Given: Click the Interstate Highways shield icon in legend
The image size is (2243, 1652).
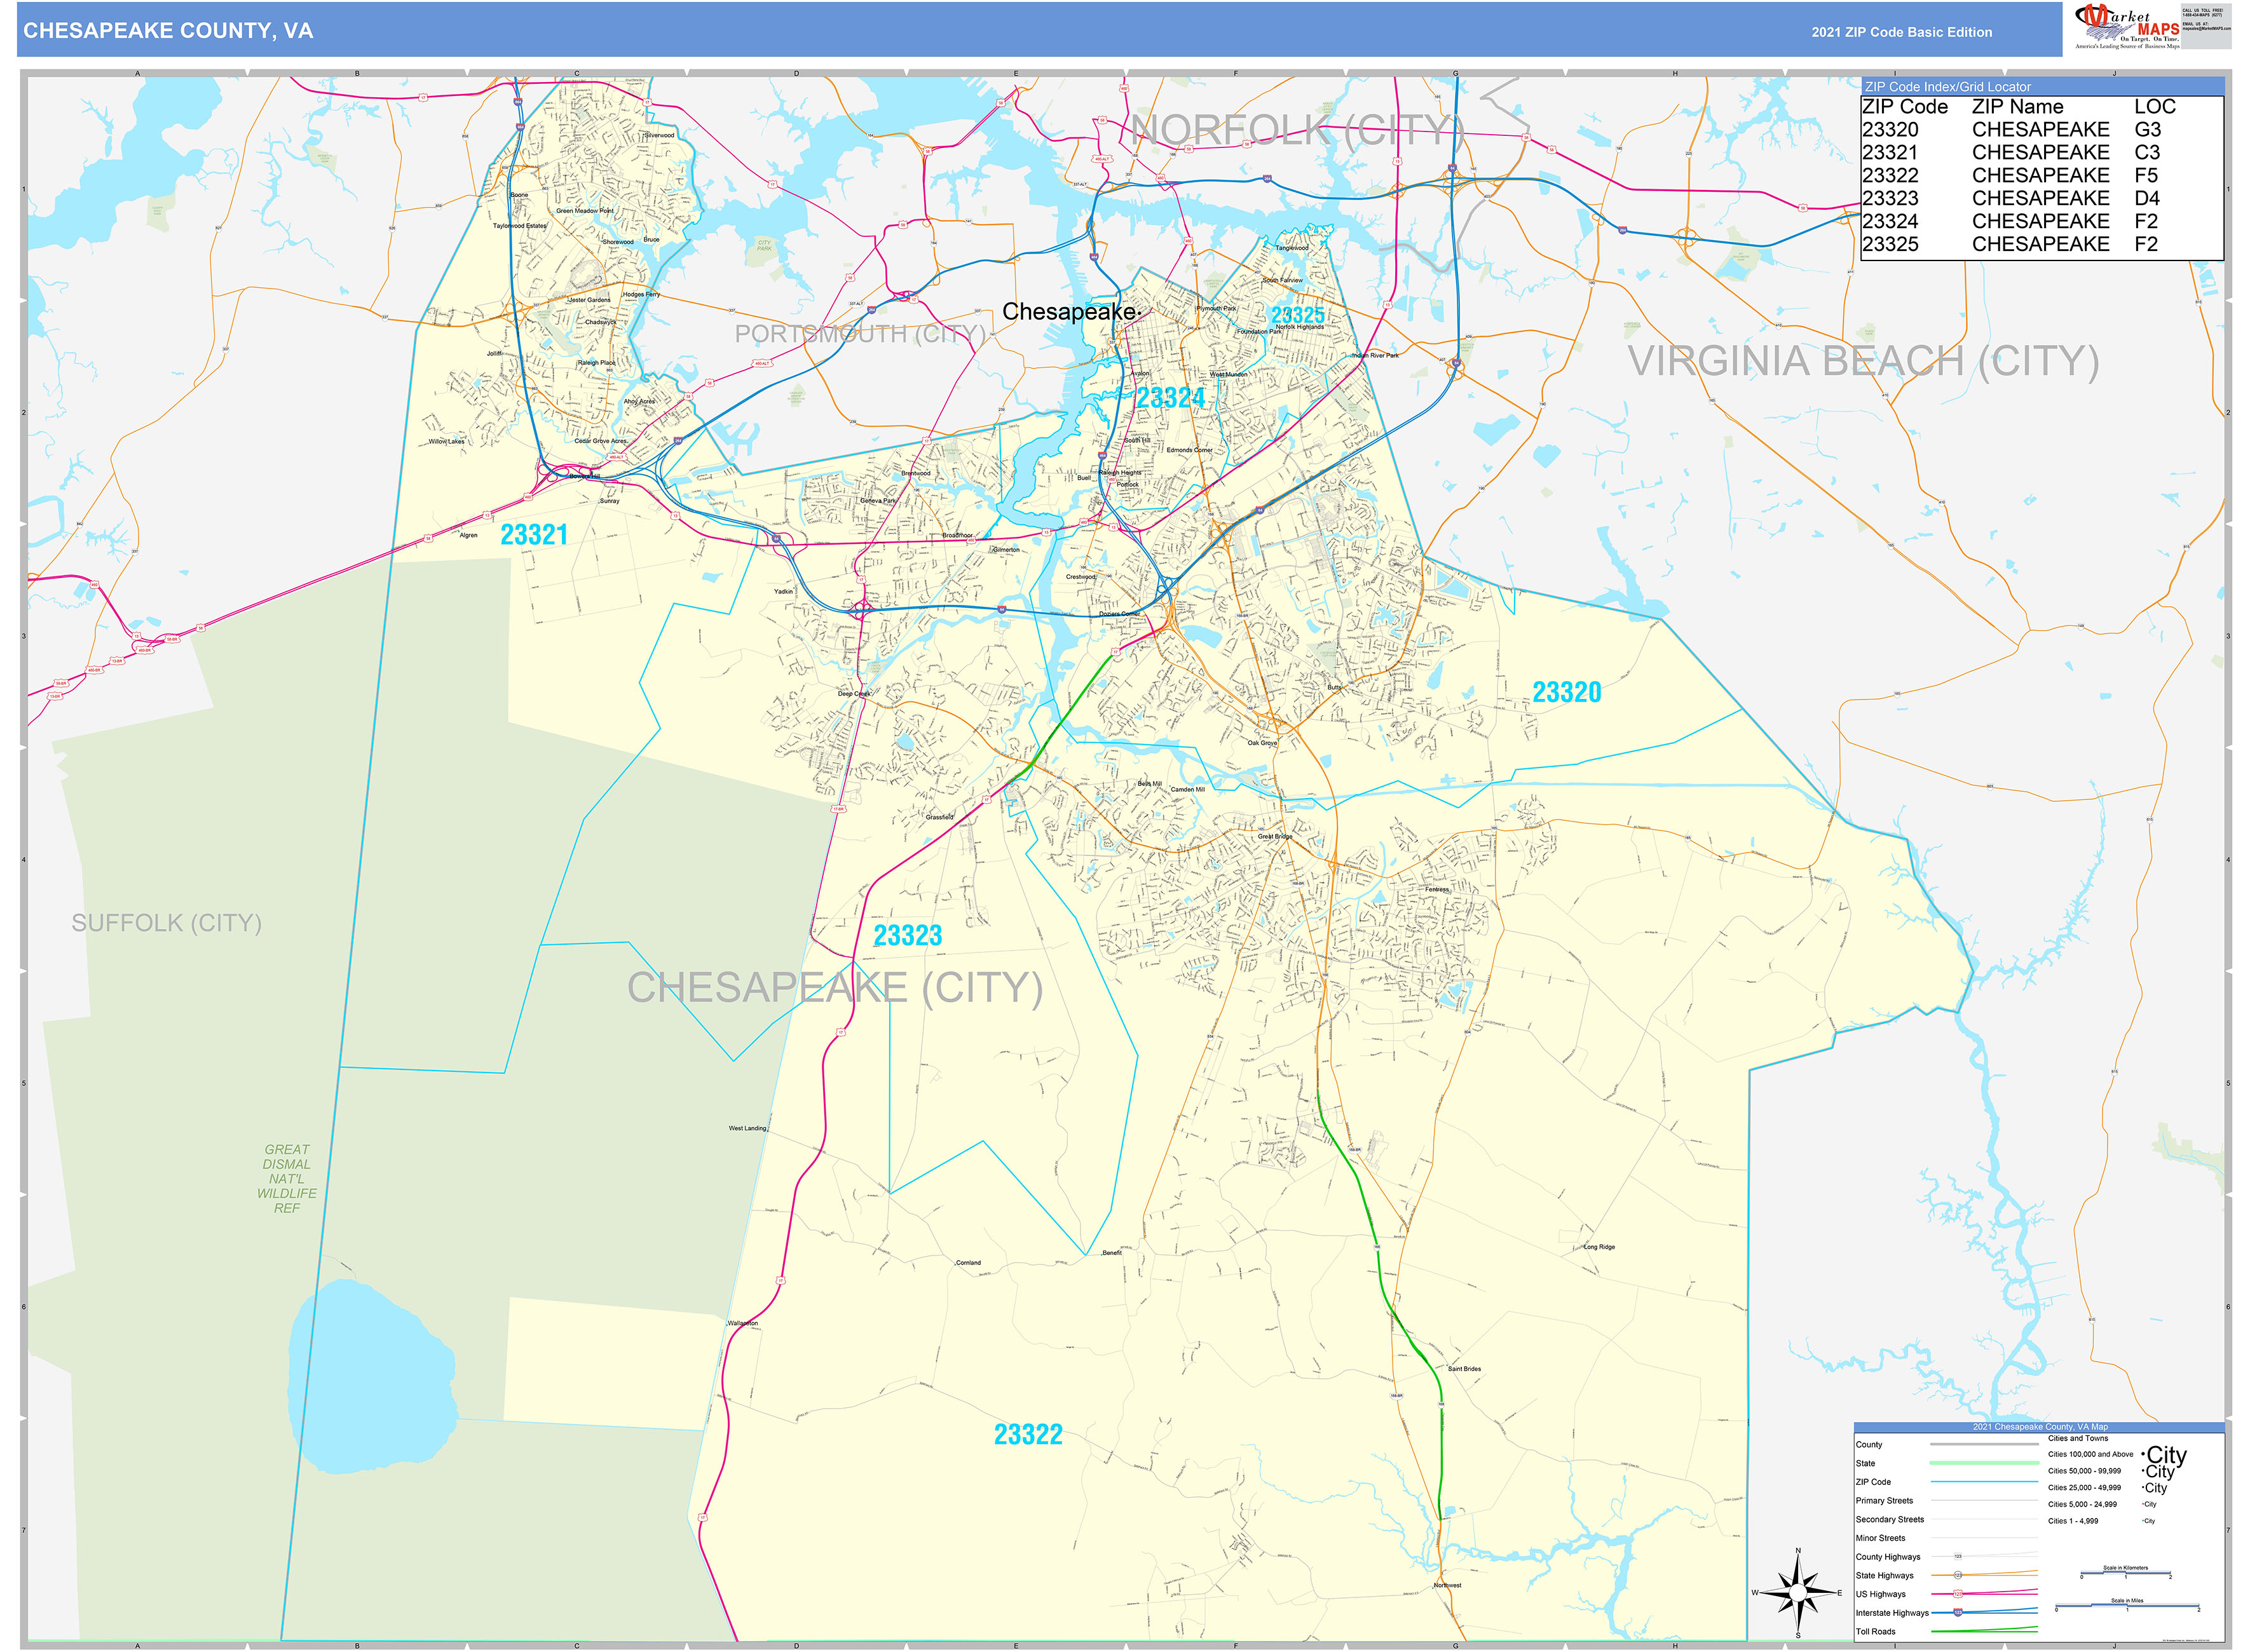Looking at the screenshot, I should tap(1957, 1612).
